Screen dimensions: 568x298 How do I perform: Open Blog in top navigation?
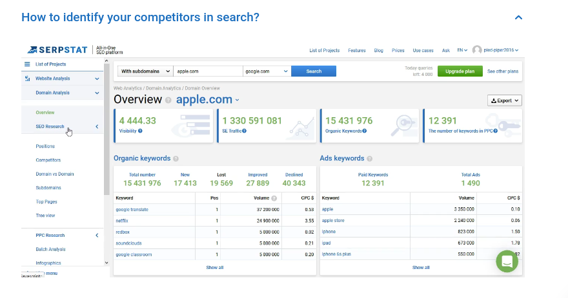378,51
